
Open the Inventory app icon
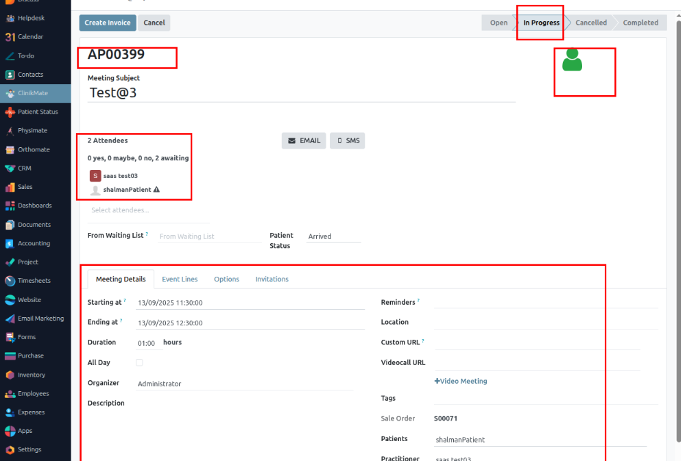click(x=10, y=375)
